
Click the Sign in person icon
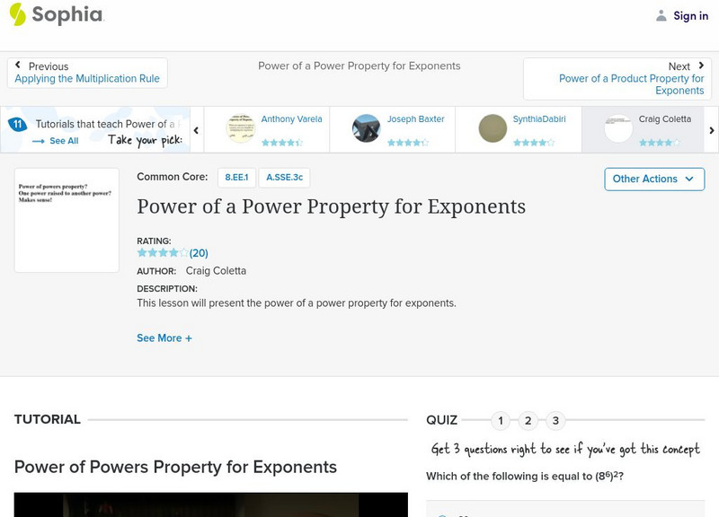659,15
